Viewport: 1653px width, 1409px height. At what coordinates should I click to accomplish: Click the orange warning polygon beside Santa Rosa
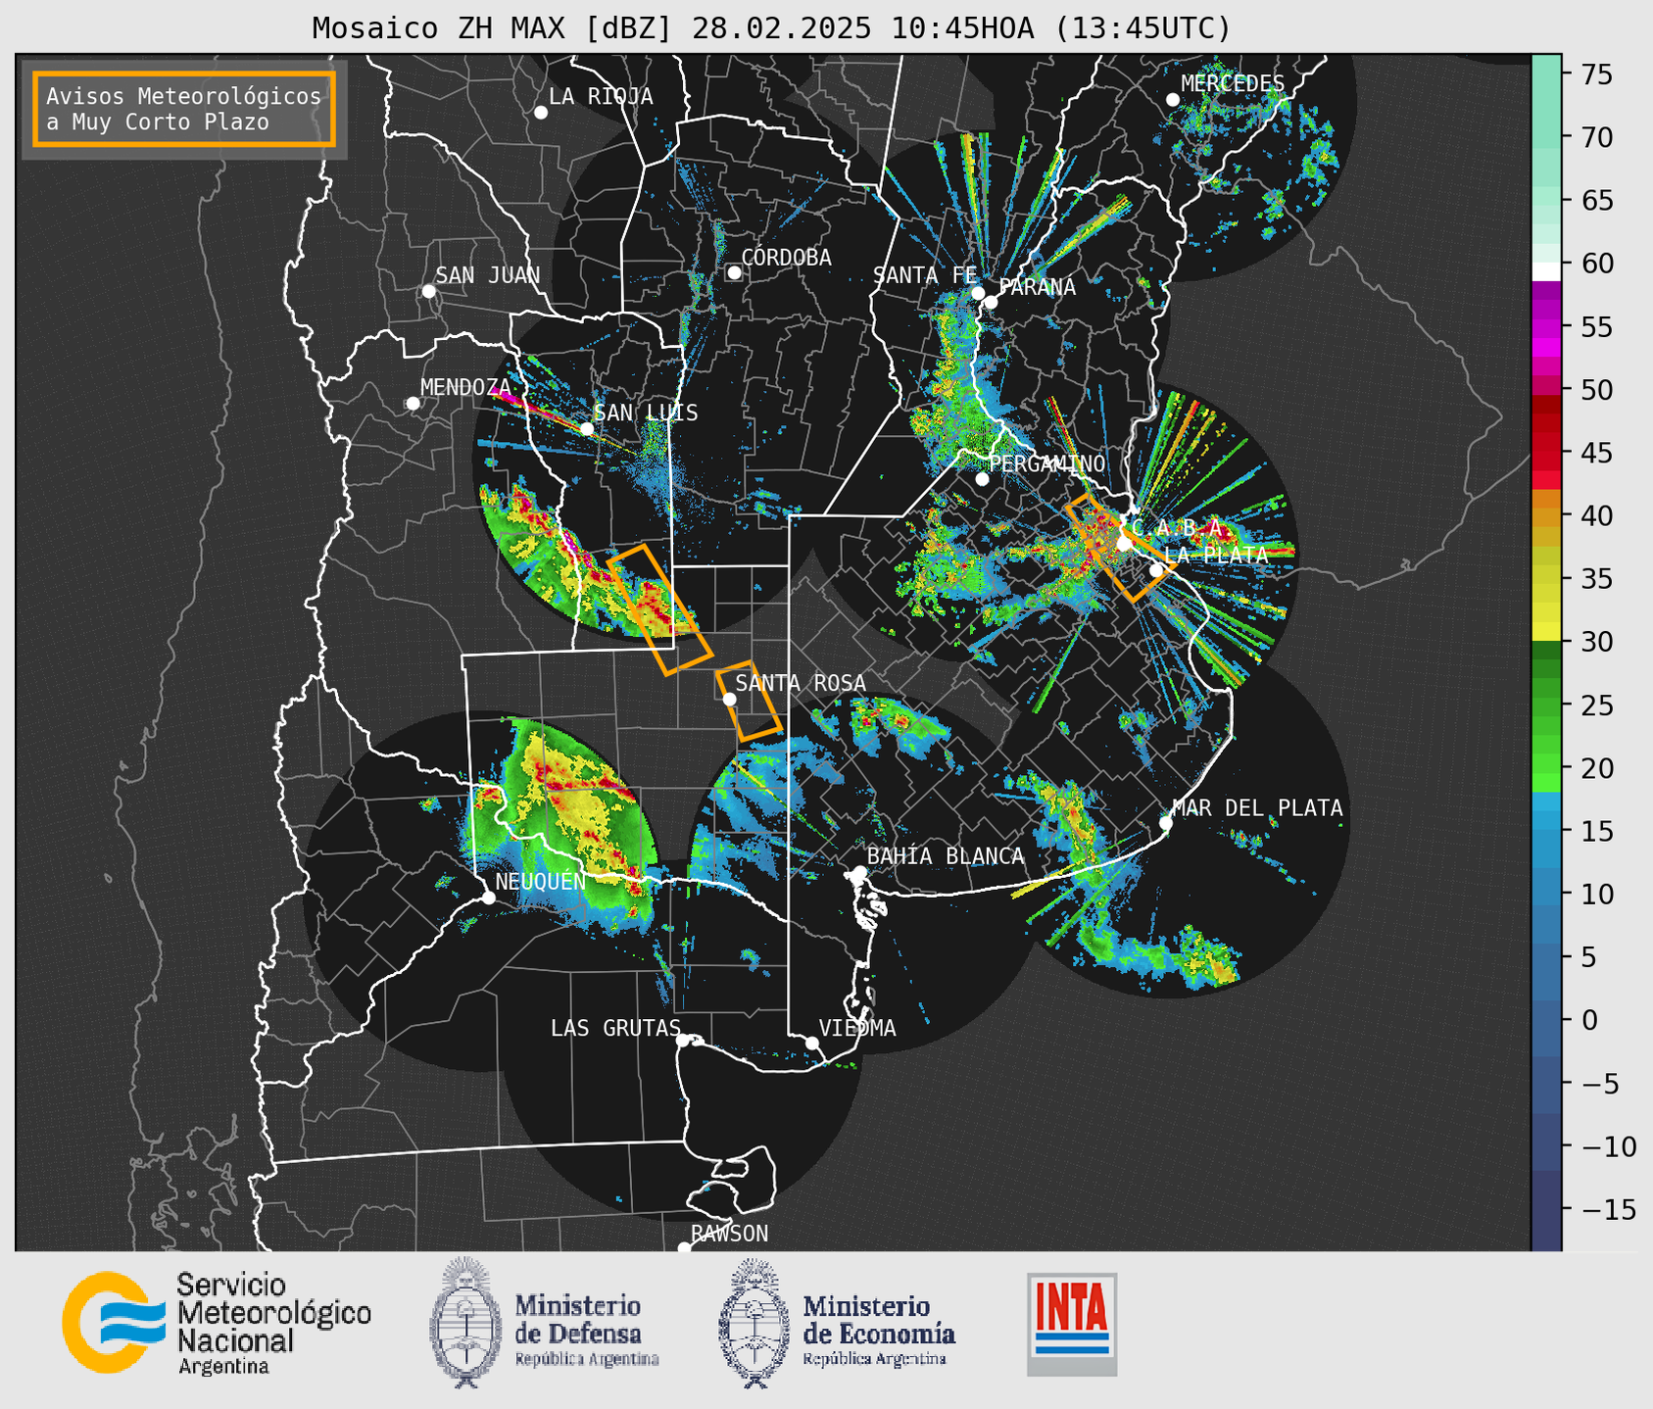click(748, 701)
